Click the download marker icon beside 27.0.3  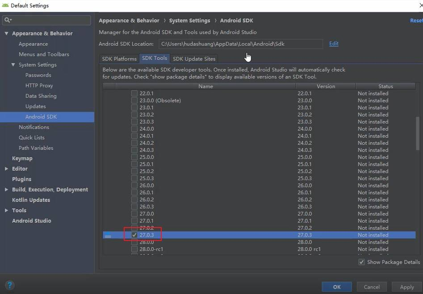[x=108, y=235]
